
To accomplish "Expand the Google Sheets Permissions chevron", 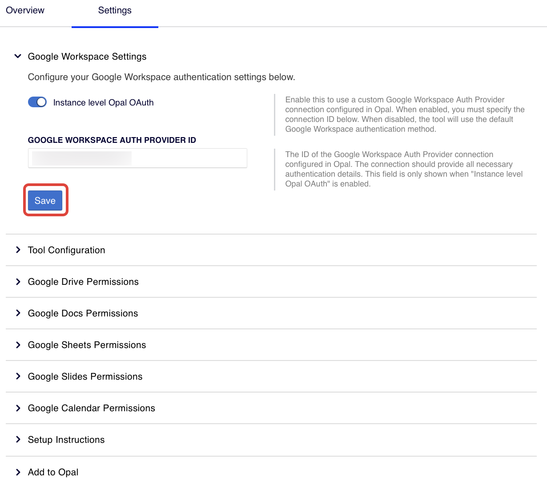I will [x=18, y=344].
